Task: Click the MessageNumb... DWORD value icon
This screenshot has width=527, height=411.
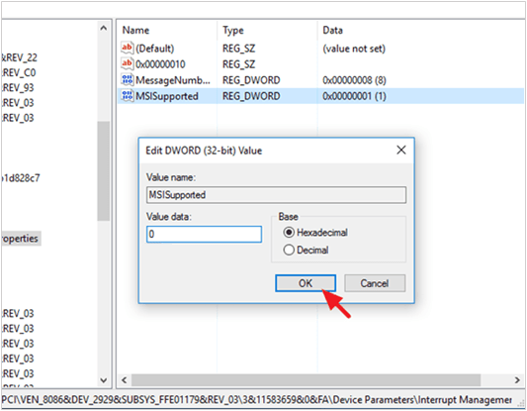Action: click(127, 80)
